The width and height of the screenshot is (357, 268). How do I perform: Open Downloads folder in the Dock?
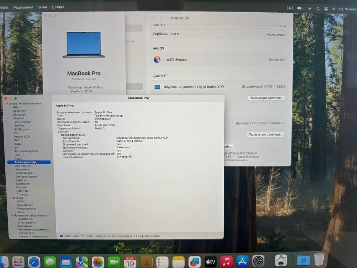pos(303,260)
